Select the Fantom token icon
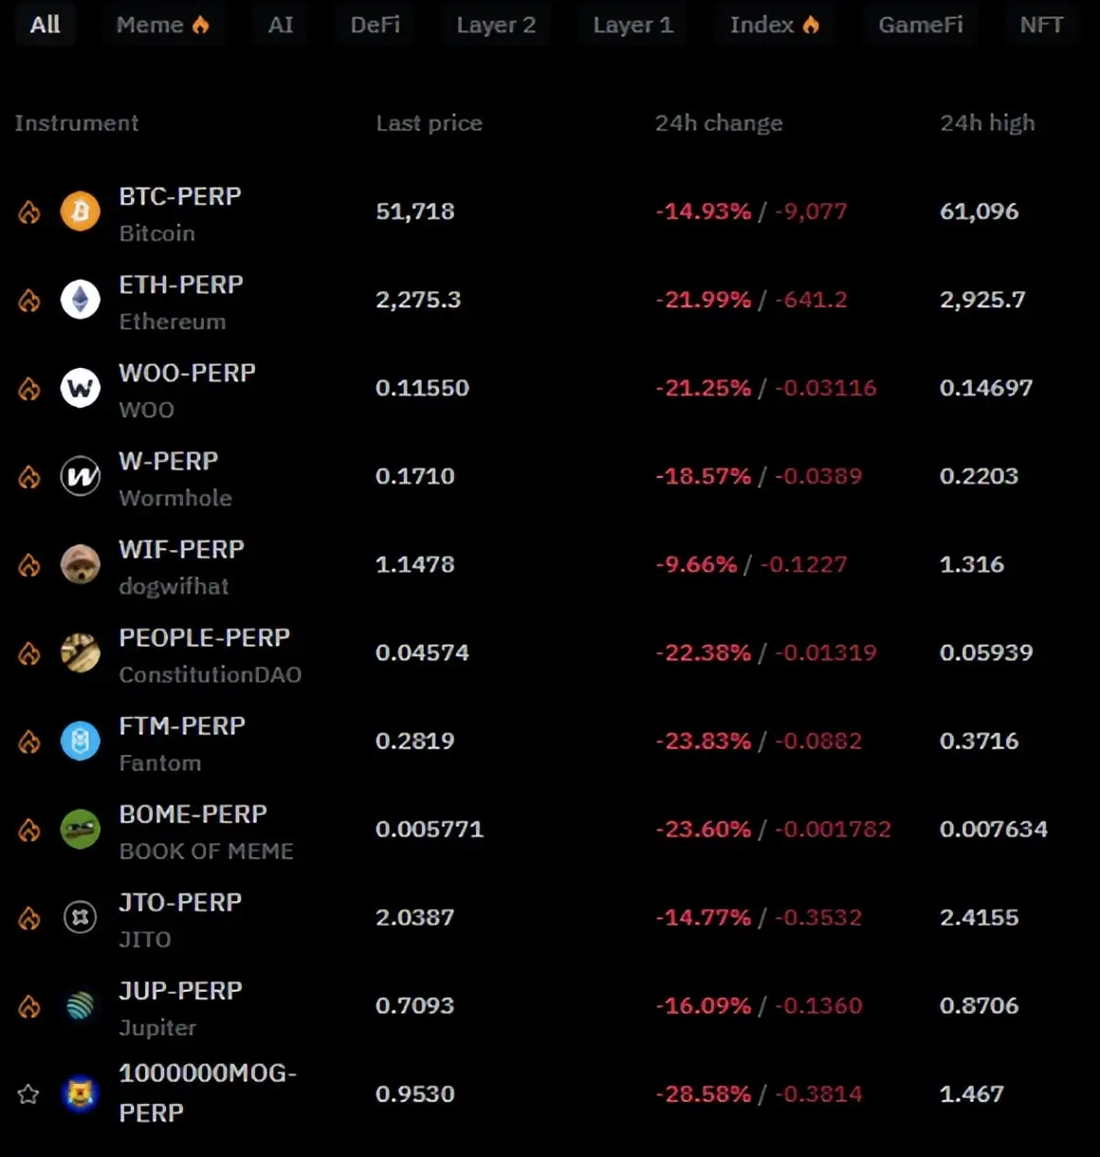This screenshot has width=1100, height=1157. [x=80, y=741]
